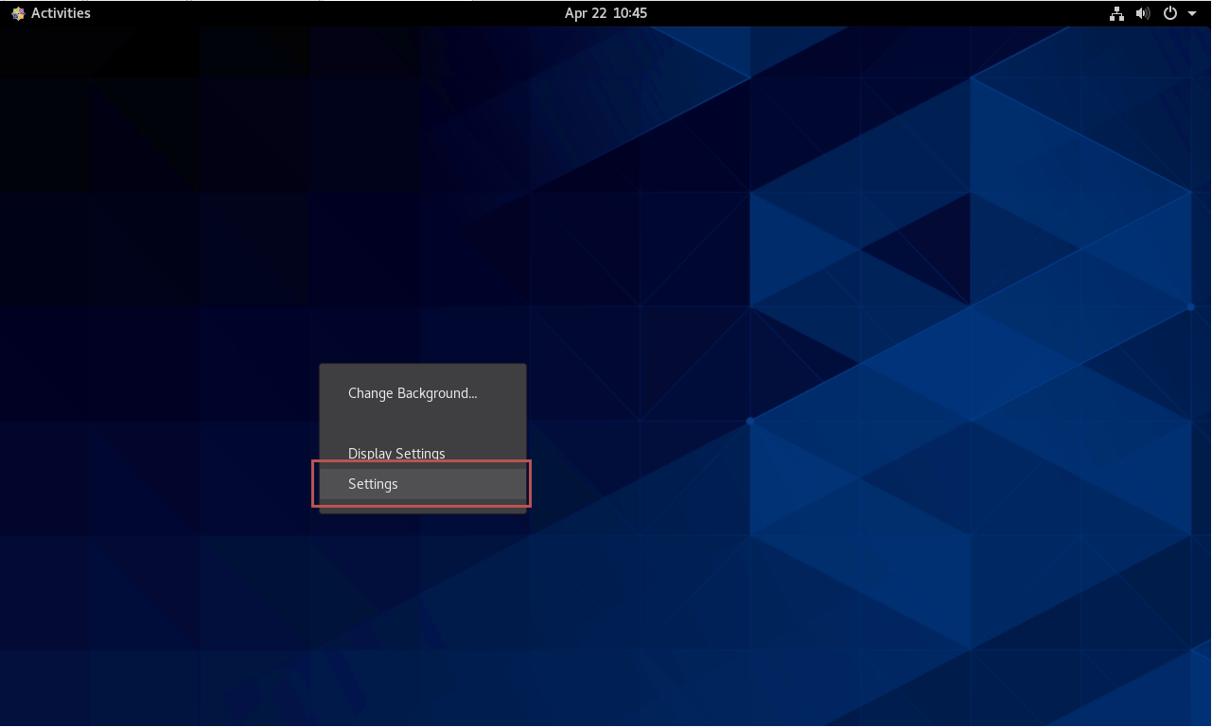Image resolution: width=1212 pixels, height=727 pixels.
Task: Open Settings from the context menu
Action: click(x=422, y=484)
